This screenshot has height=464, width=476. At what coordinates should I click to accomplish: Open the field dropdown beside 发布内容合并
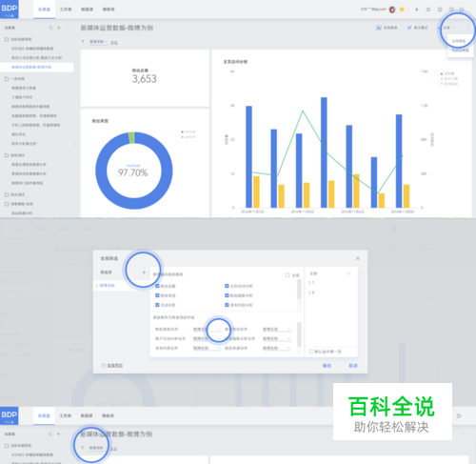tap(207, 349)
